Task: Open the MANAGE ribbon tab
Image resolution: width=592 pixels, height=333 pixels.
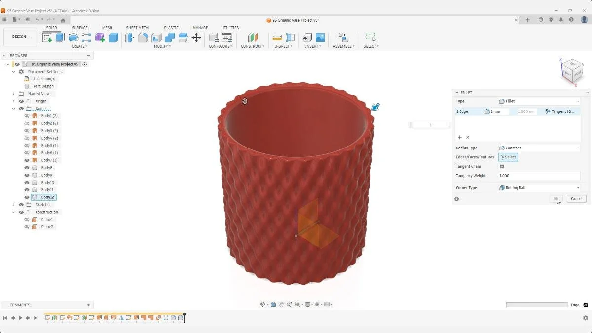Action: [x=200, y=28]
